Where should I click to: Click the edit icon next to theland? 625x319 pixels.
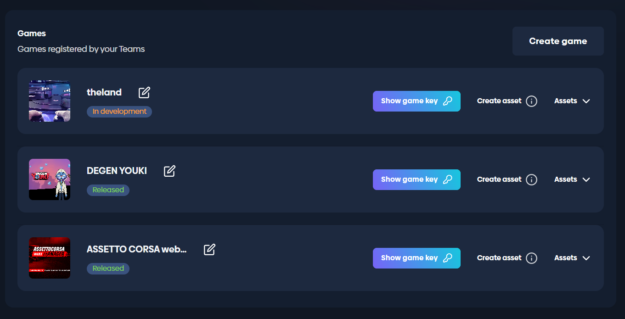click(144, 92)
